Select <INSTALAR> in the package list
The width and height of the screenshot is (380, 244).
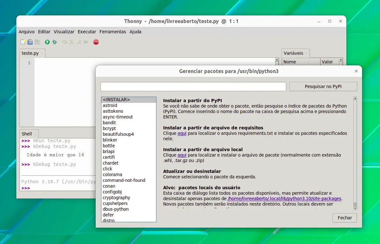click(129, 100)
